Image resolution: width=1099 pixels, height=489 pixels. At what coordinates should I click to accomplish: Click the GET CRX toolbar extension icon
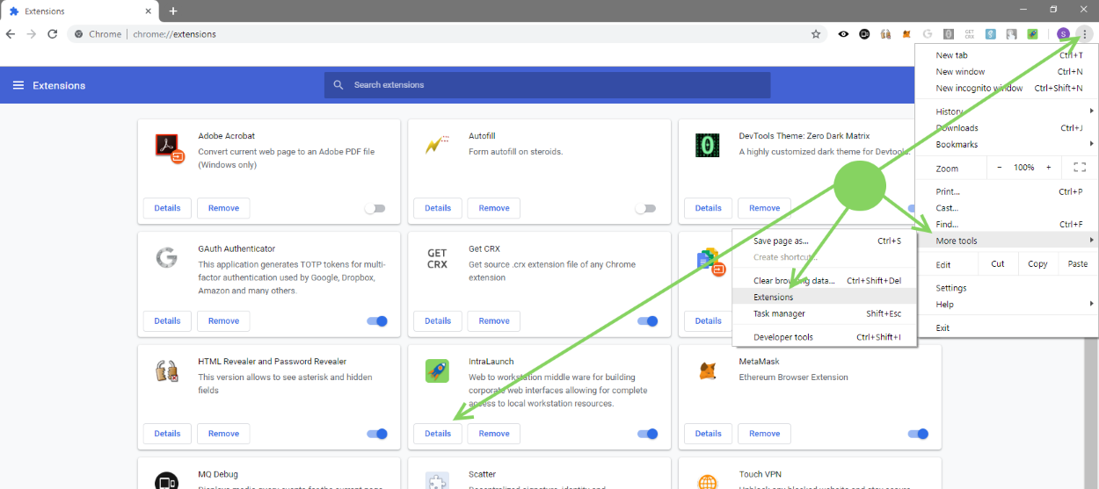point(970,34)
